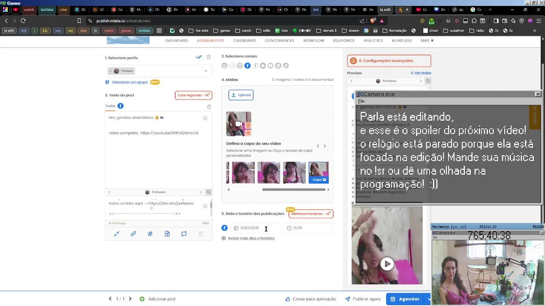Viewport: 545px width, 306px height.
Task: Expand the MAIS dropdown menu
Action: click(x=427, y=40)
